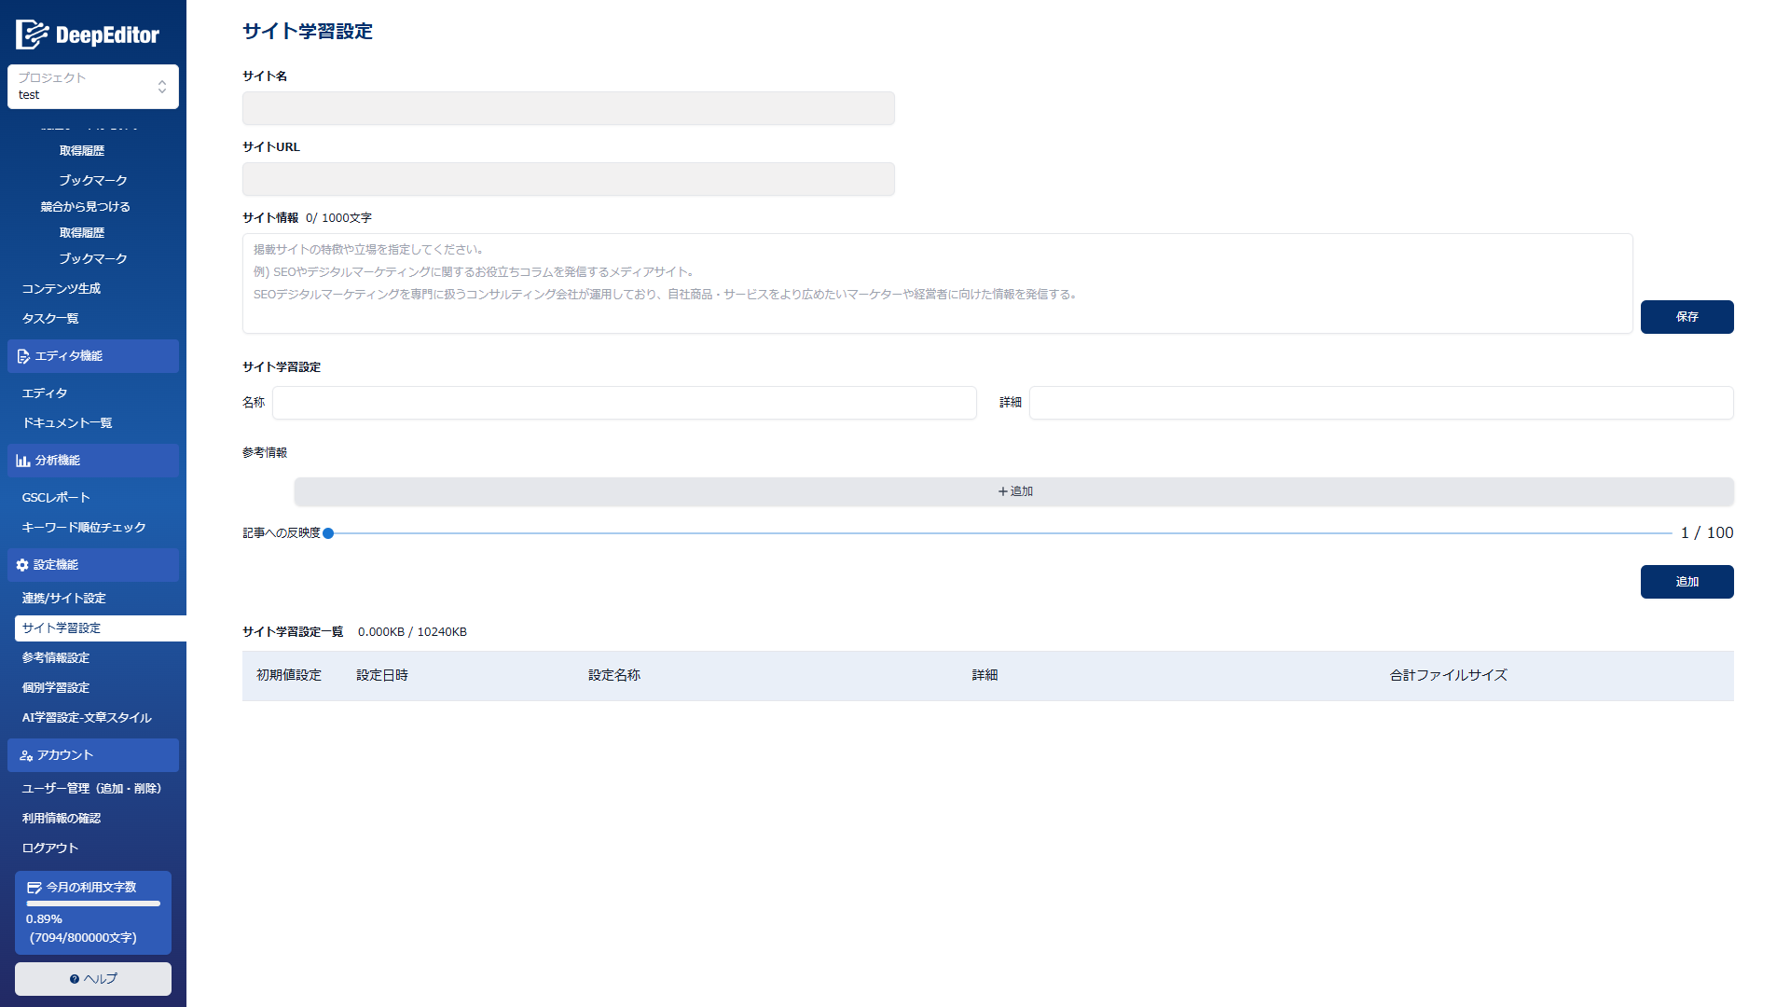Click the monthly usage progress bar

click(93, 904)
